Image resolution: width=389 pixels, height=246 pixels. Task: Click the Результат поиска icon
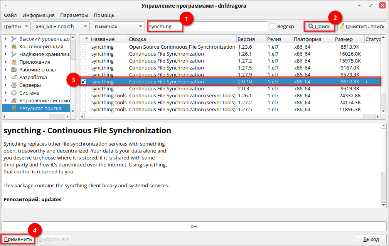(x=14, y=108)
